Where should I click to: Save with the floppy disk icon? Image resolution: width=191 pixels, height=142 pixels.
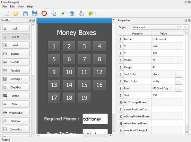[x=25, y=14]
